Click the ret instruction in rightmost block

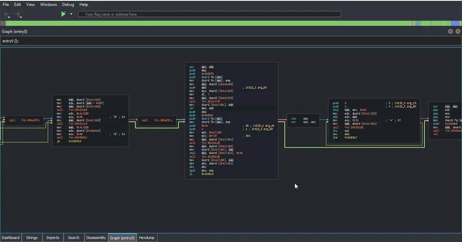click(435, 134)
